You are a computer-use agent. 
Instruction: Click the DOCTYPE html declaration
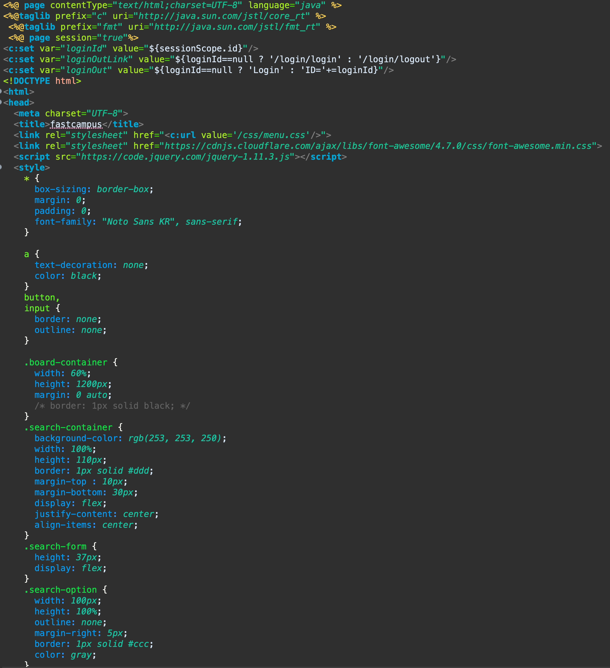coord(42,81)
